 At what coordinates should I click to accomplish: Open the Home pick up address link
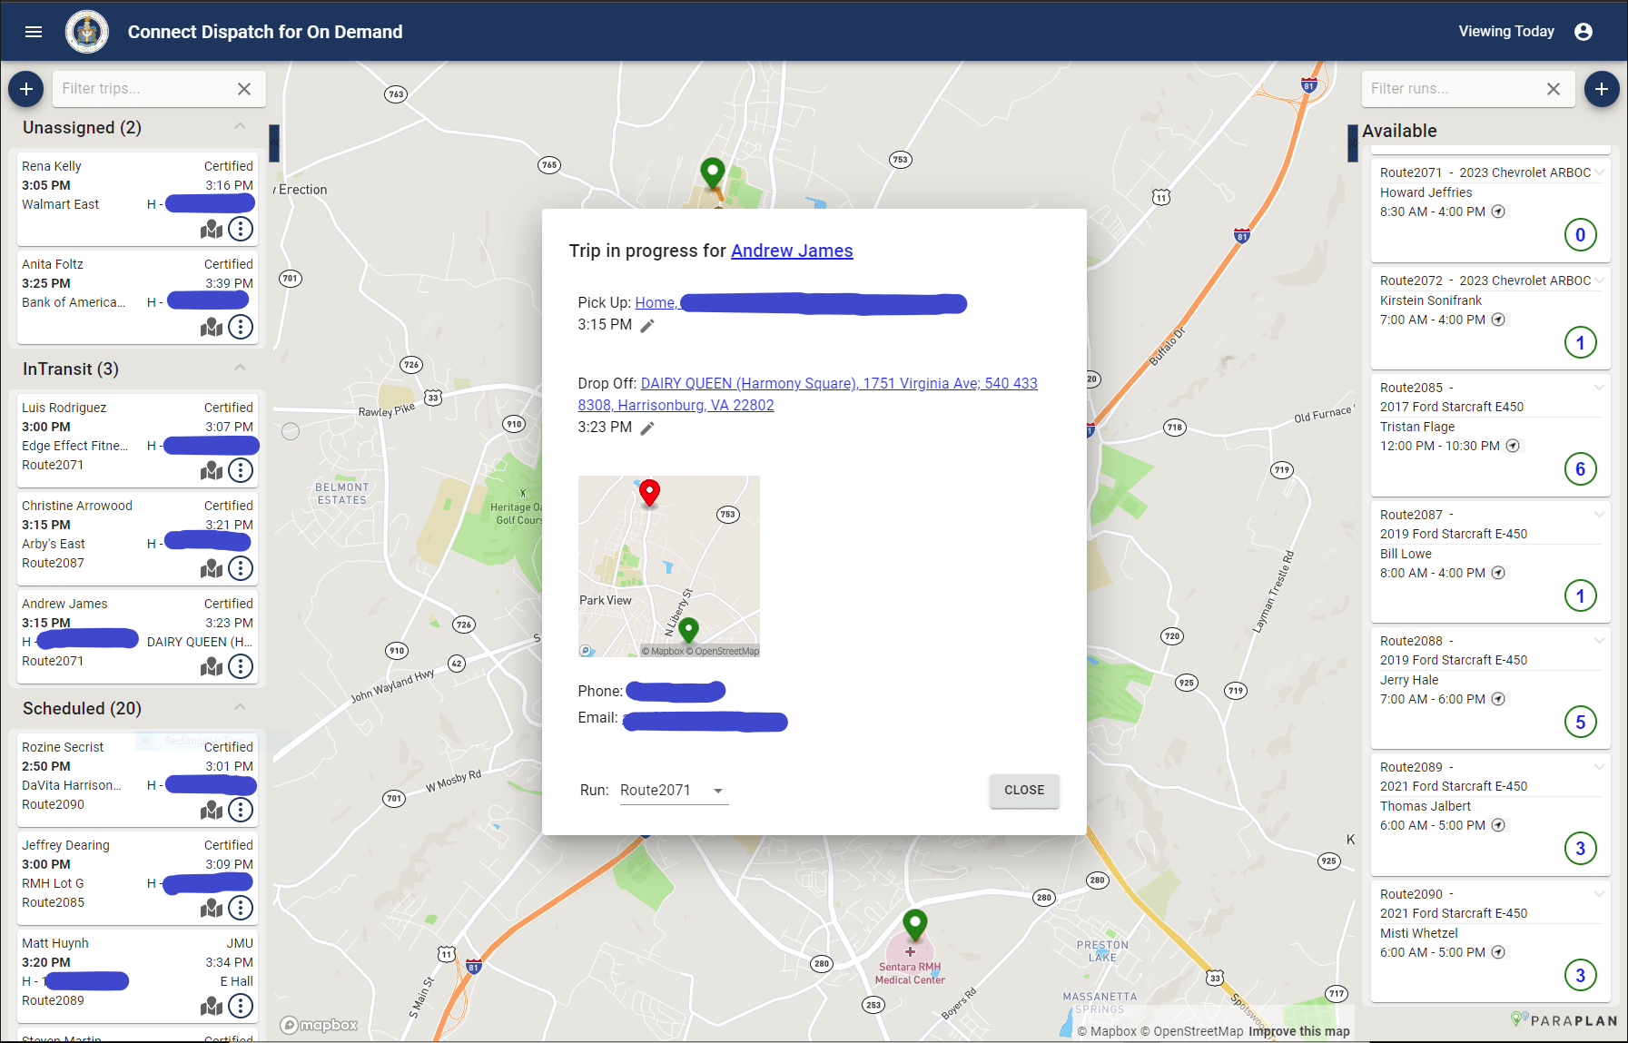656,302
